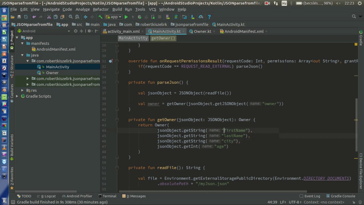Screen dimensions: 364x205
Task: Fold the parseJson function at line 35
Action: [117, 82]
